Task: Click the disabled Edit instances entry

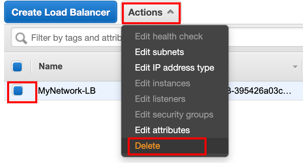Action: [x=162, y=83]
